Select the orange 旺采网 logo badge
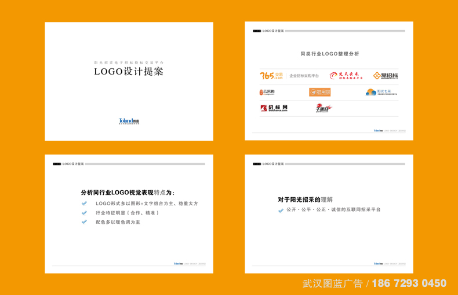Image resolution: width=458 pixels, height=295 pixels. tap(319, 92)
